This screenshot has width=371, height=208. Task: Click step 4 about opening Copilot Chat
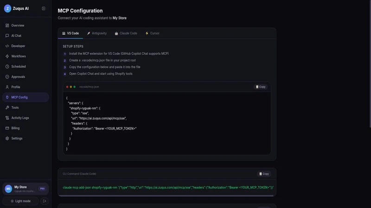point(101,73)
